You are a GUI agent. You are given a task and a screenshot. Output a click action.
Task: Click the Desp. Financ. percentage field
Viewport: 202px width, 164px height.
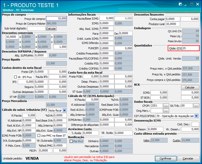[107, 82]
